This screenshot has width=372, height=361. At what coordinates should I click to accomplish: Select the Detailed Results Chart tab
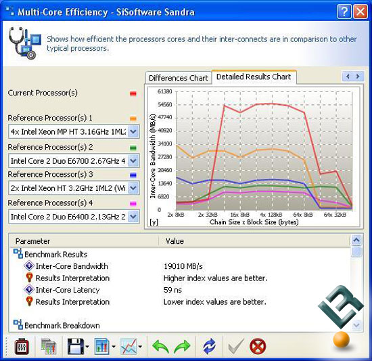(x=254, y=77)
